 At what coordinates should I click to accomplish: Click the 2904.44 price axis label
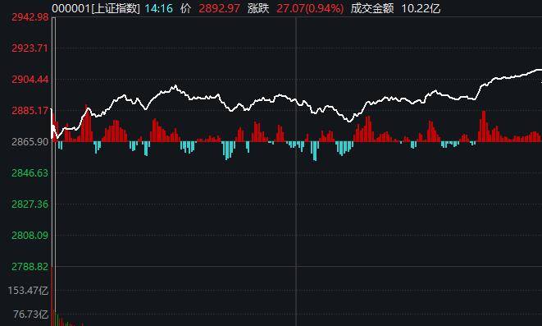(x=30, y=80)
